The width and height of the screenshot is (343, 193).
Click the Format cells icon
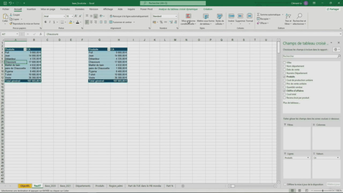249,16
